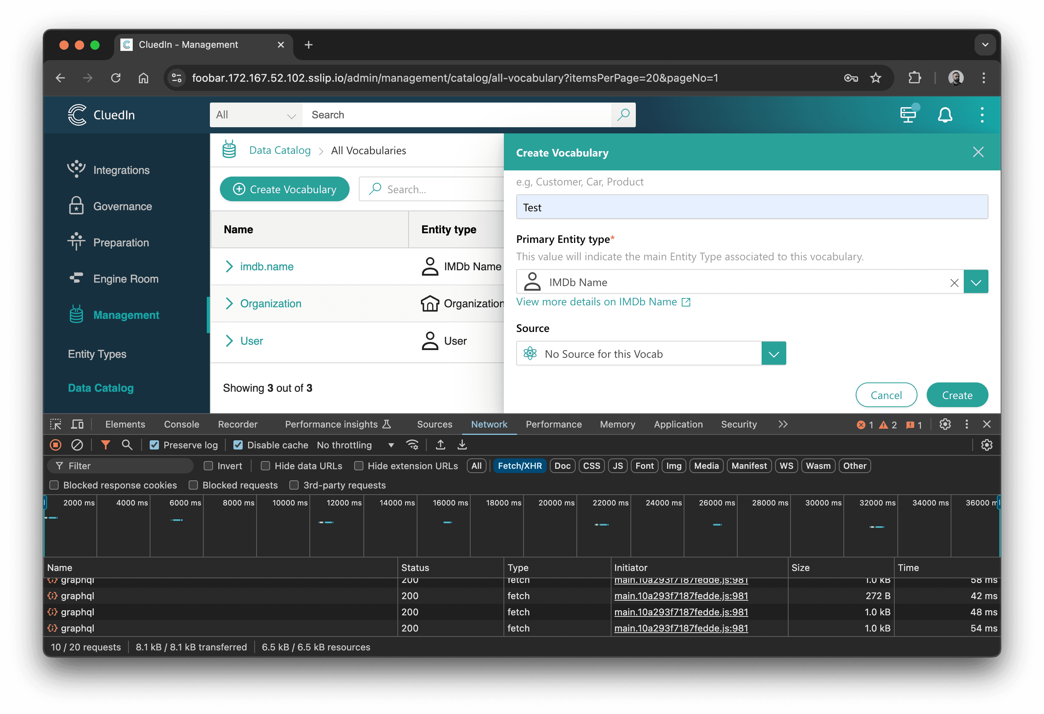Check Hide extension URLs
Viewport: 1044px width, 714px height.
[x=358, y=466]
